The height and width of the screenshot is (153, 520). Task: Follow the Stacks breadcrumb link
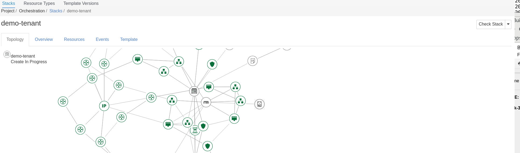[56, 11]
